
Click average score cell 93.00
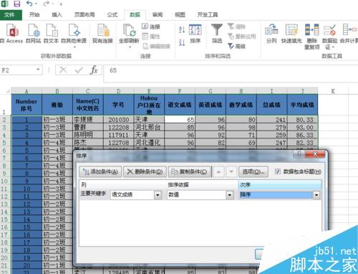[x=302, y=127]
